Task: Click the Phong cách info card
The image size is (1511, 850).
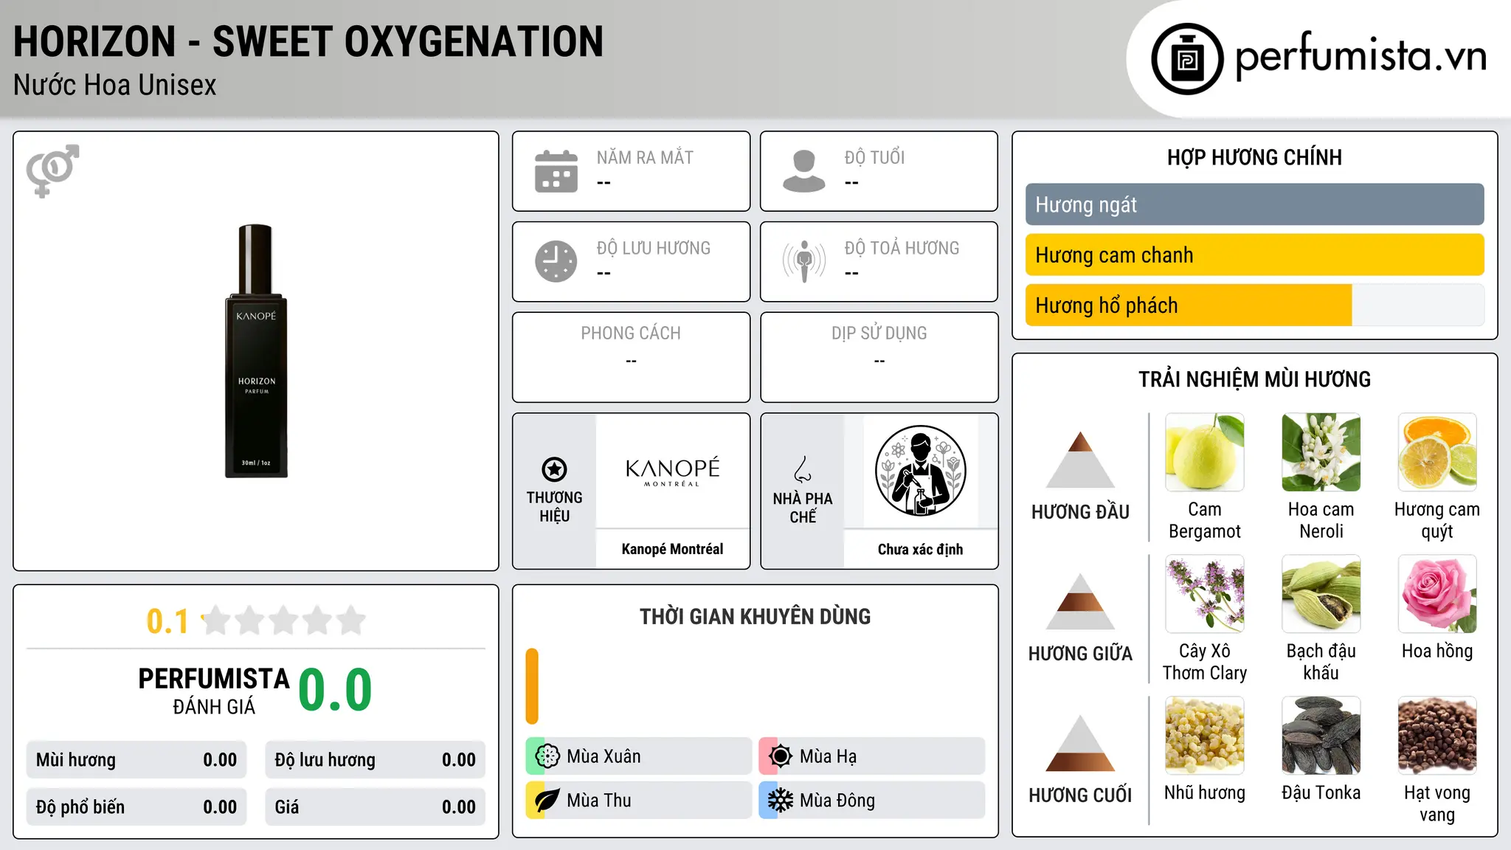Action: 631,357
